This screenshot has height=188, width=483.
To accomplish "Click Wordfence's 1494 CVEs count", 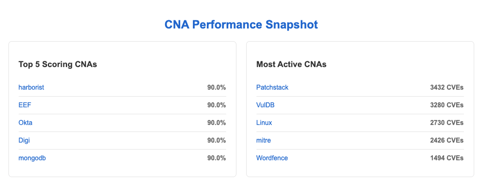I will (x=447, y=158).
